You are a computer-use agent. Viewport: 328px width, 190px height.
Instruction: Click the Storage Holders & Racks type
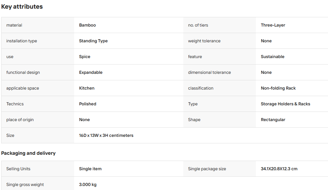coord(286,104)
